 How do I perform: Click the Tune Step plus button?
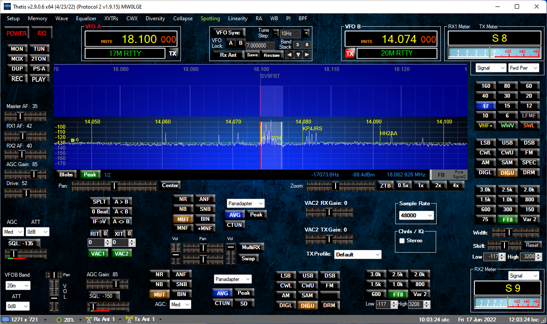[x=306, y=33]
